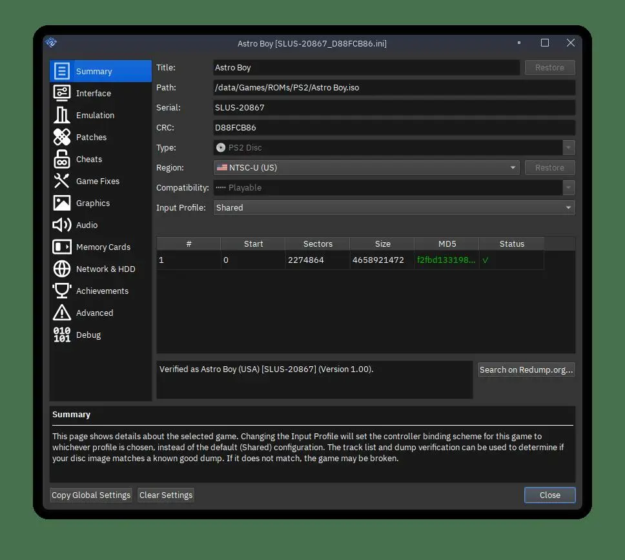Select Game Fixes tools icon
Image resolution: width=625 pixels, height=560 pixels.
coord(62,181)
